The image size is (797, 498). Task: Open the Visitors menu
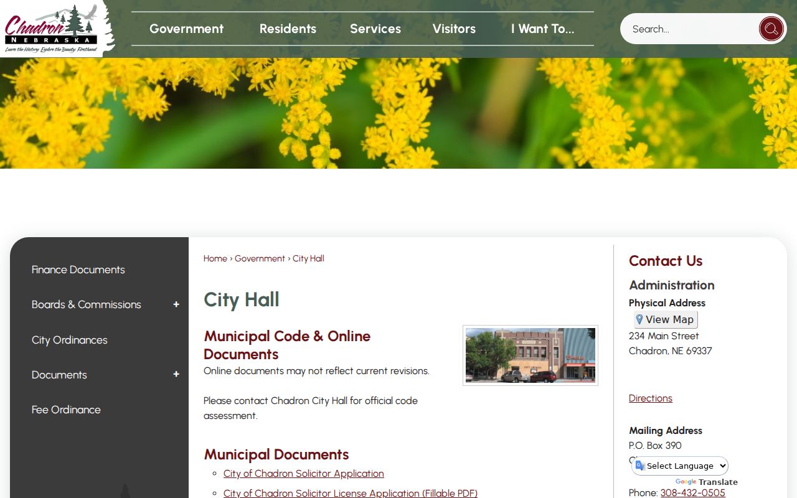(454, 29)
